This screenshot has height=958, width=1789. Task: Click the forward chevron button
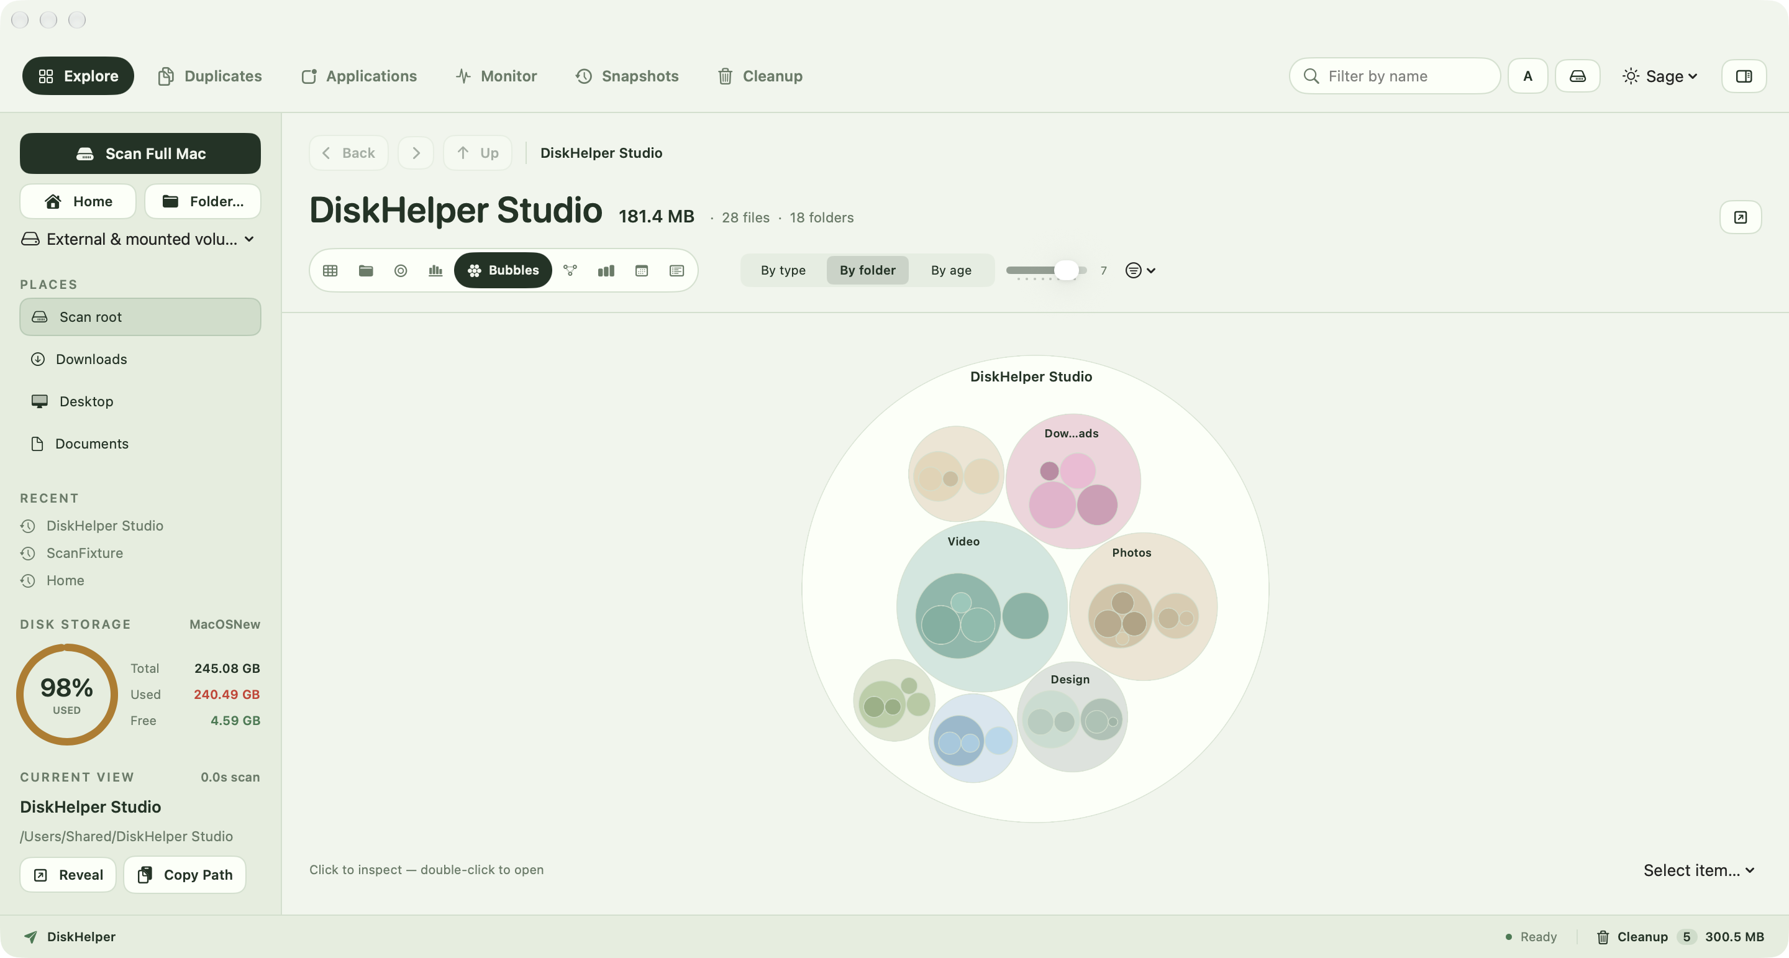coord(416,153)
